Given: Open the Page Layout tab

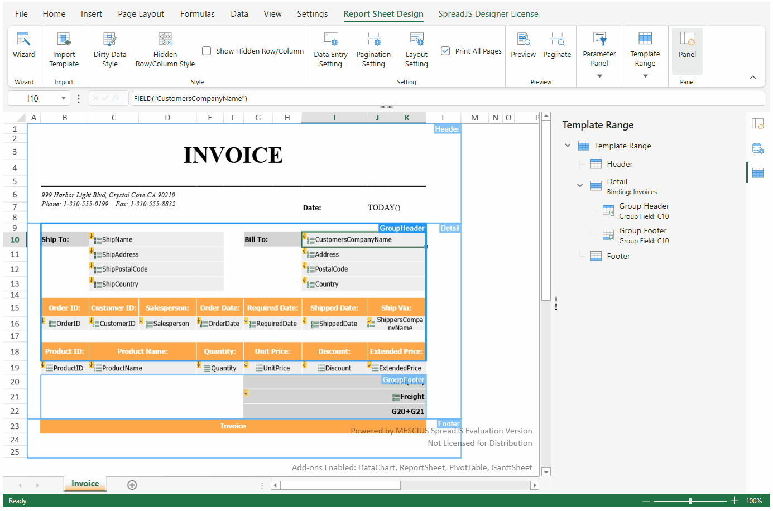Looking at the screenshot, I should pos(141,14).
